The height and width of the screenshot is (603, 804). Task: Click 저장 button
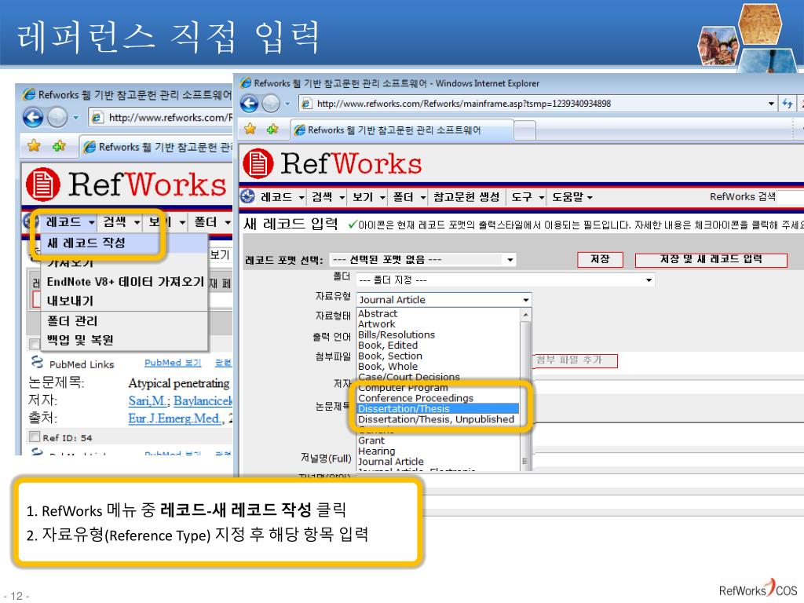coord(600,259)
